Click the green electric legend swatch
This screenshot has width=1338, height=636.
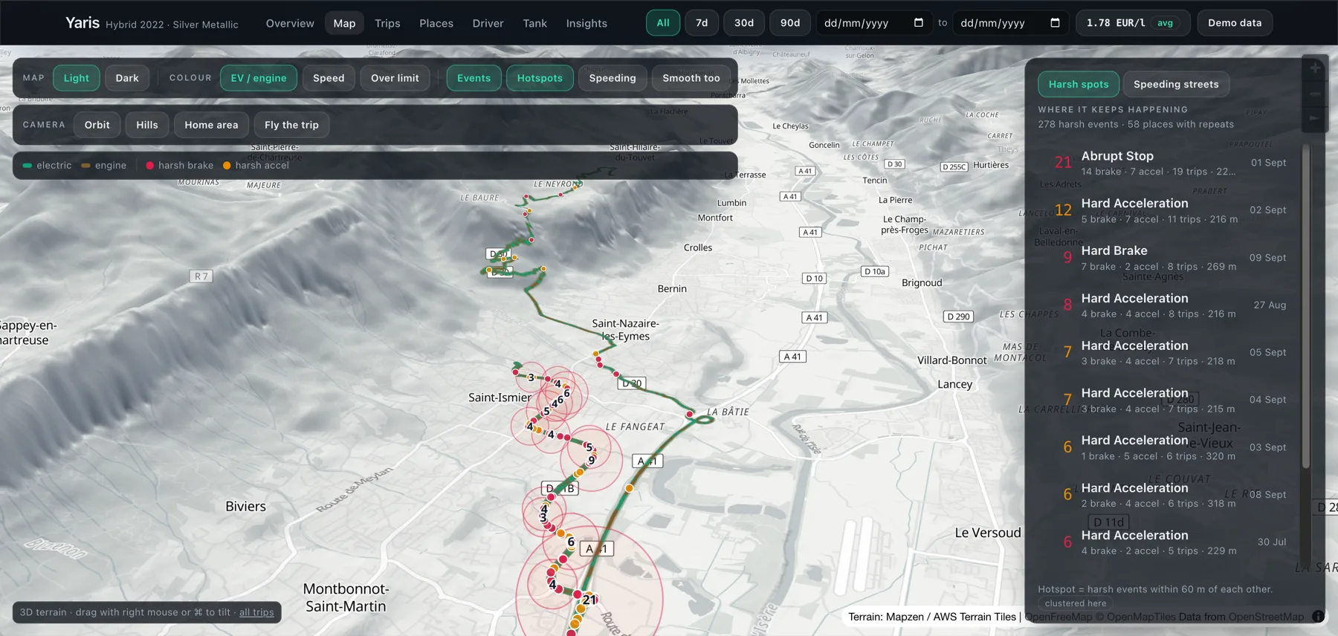tap(28, 166)
